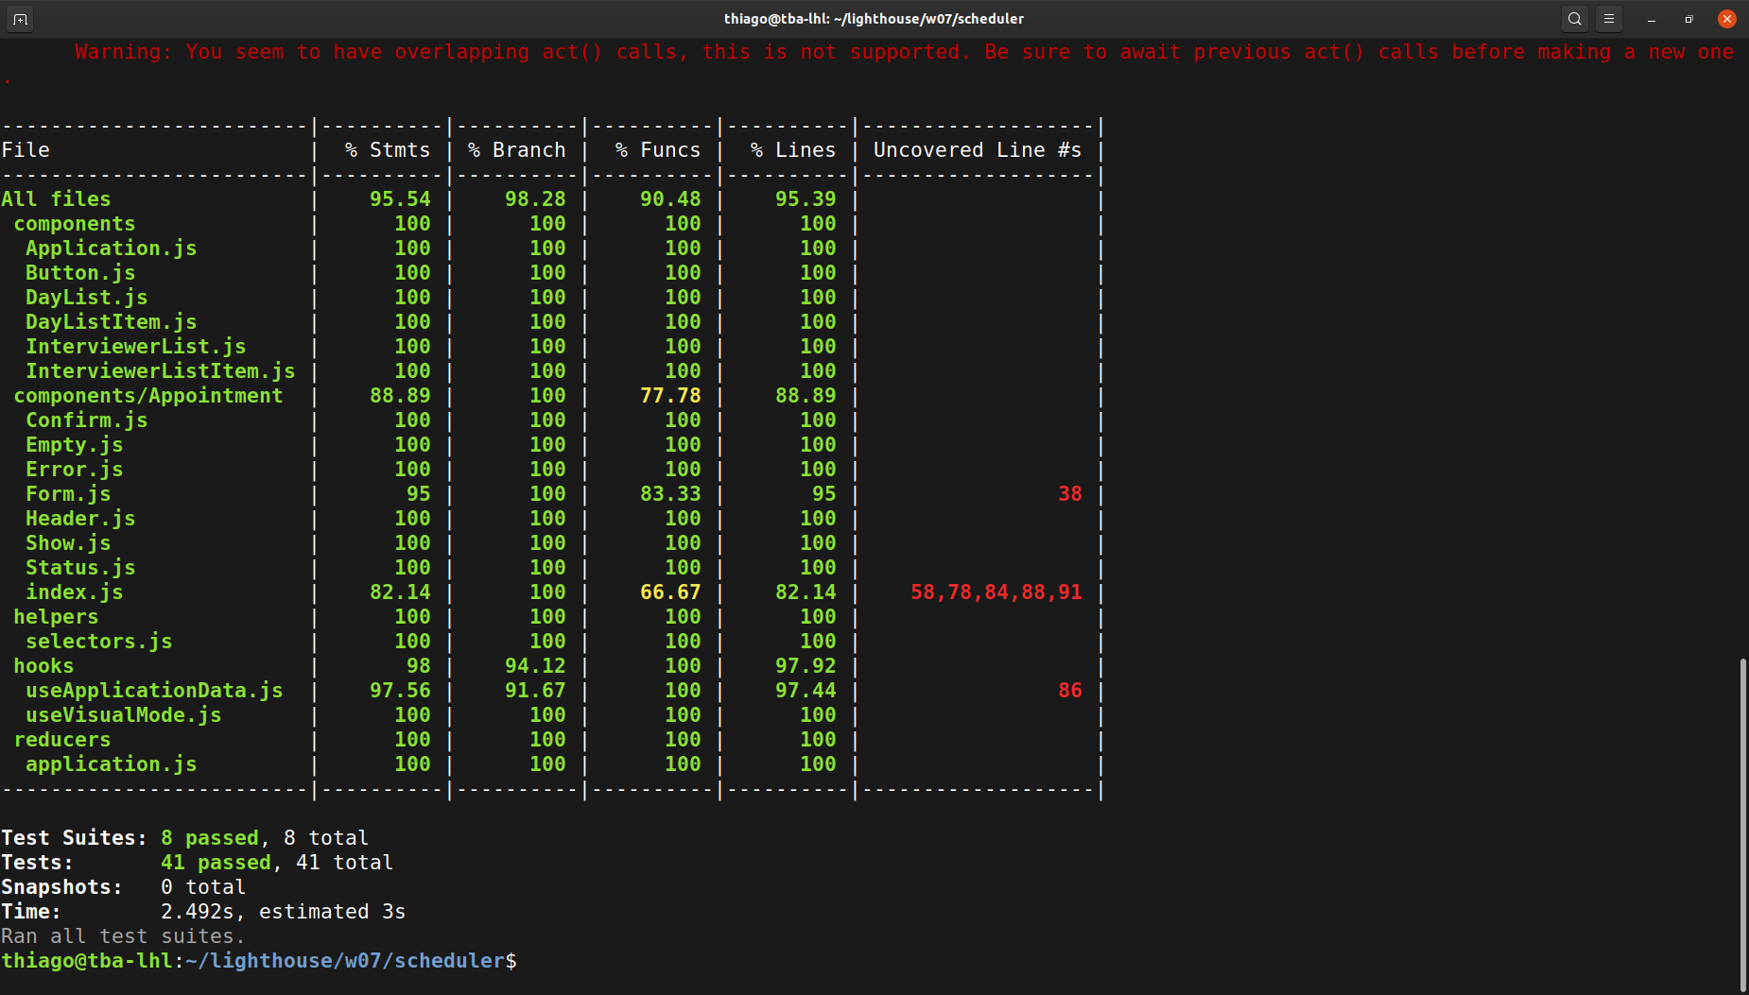The image size is (1749, 995).
Task: Open a new terminal tab icon
Action: (x=20, y=19)
